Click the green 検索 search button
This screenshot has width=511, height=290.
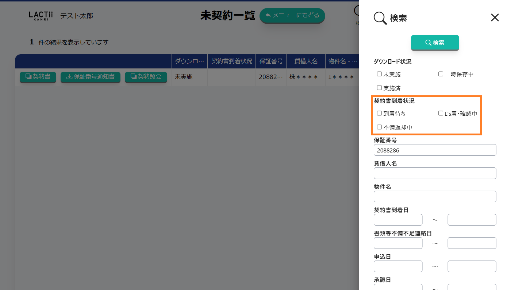(435, 43)
